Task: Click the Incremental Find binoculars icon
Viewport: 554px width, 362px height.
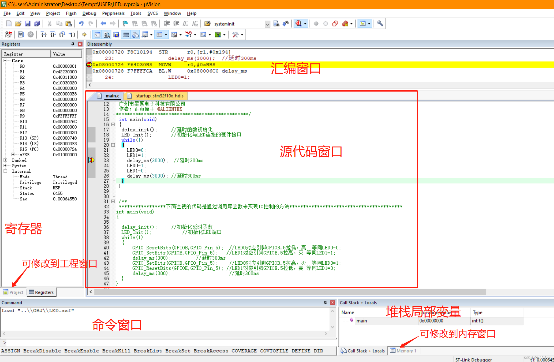Action: [286, 24]
